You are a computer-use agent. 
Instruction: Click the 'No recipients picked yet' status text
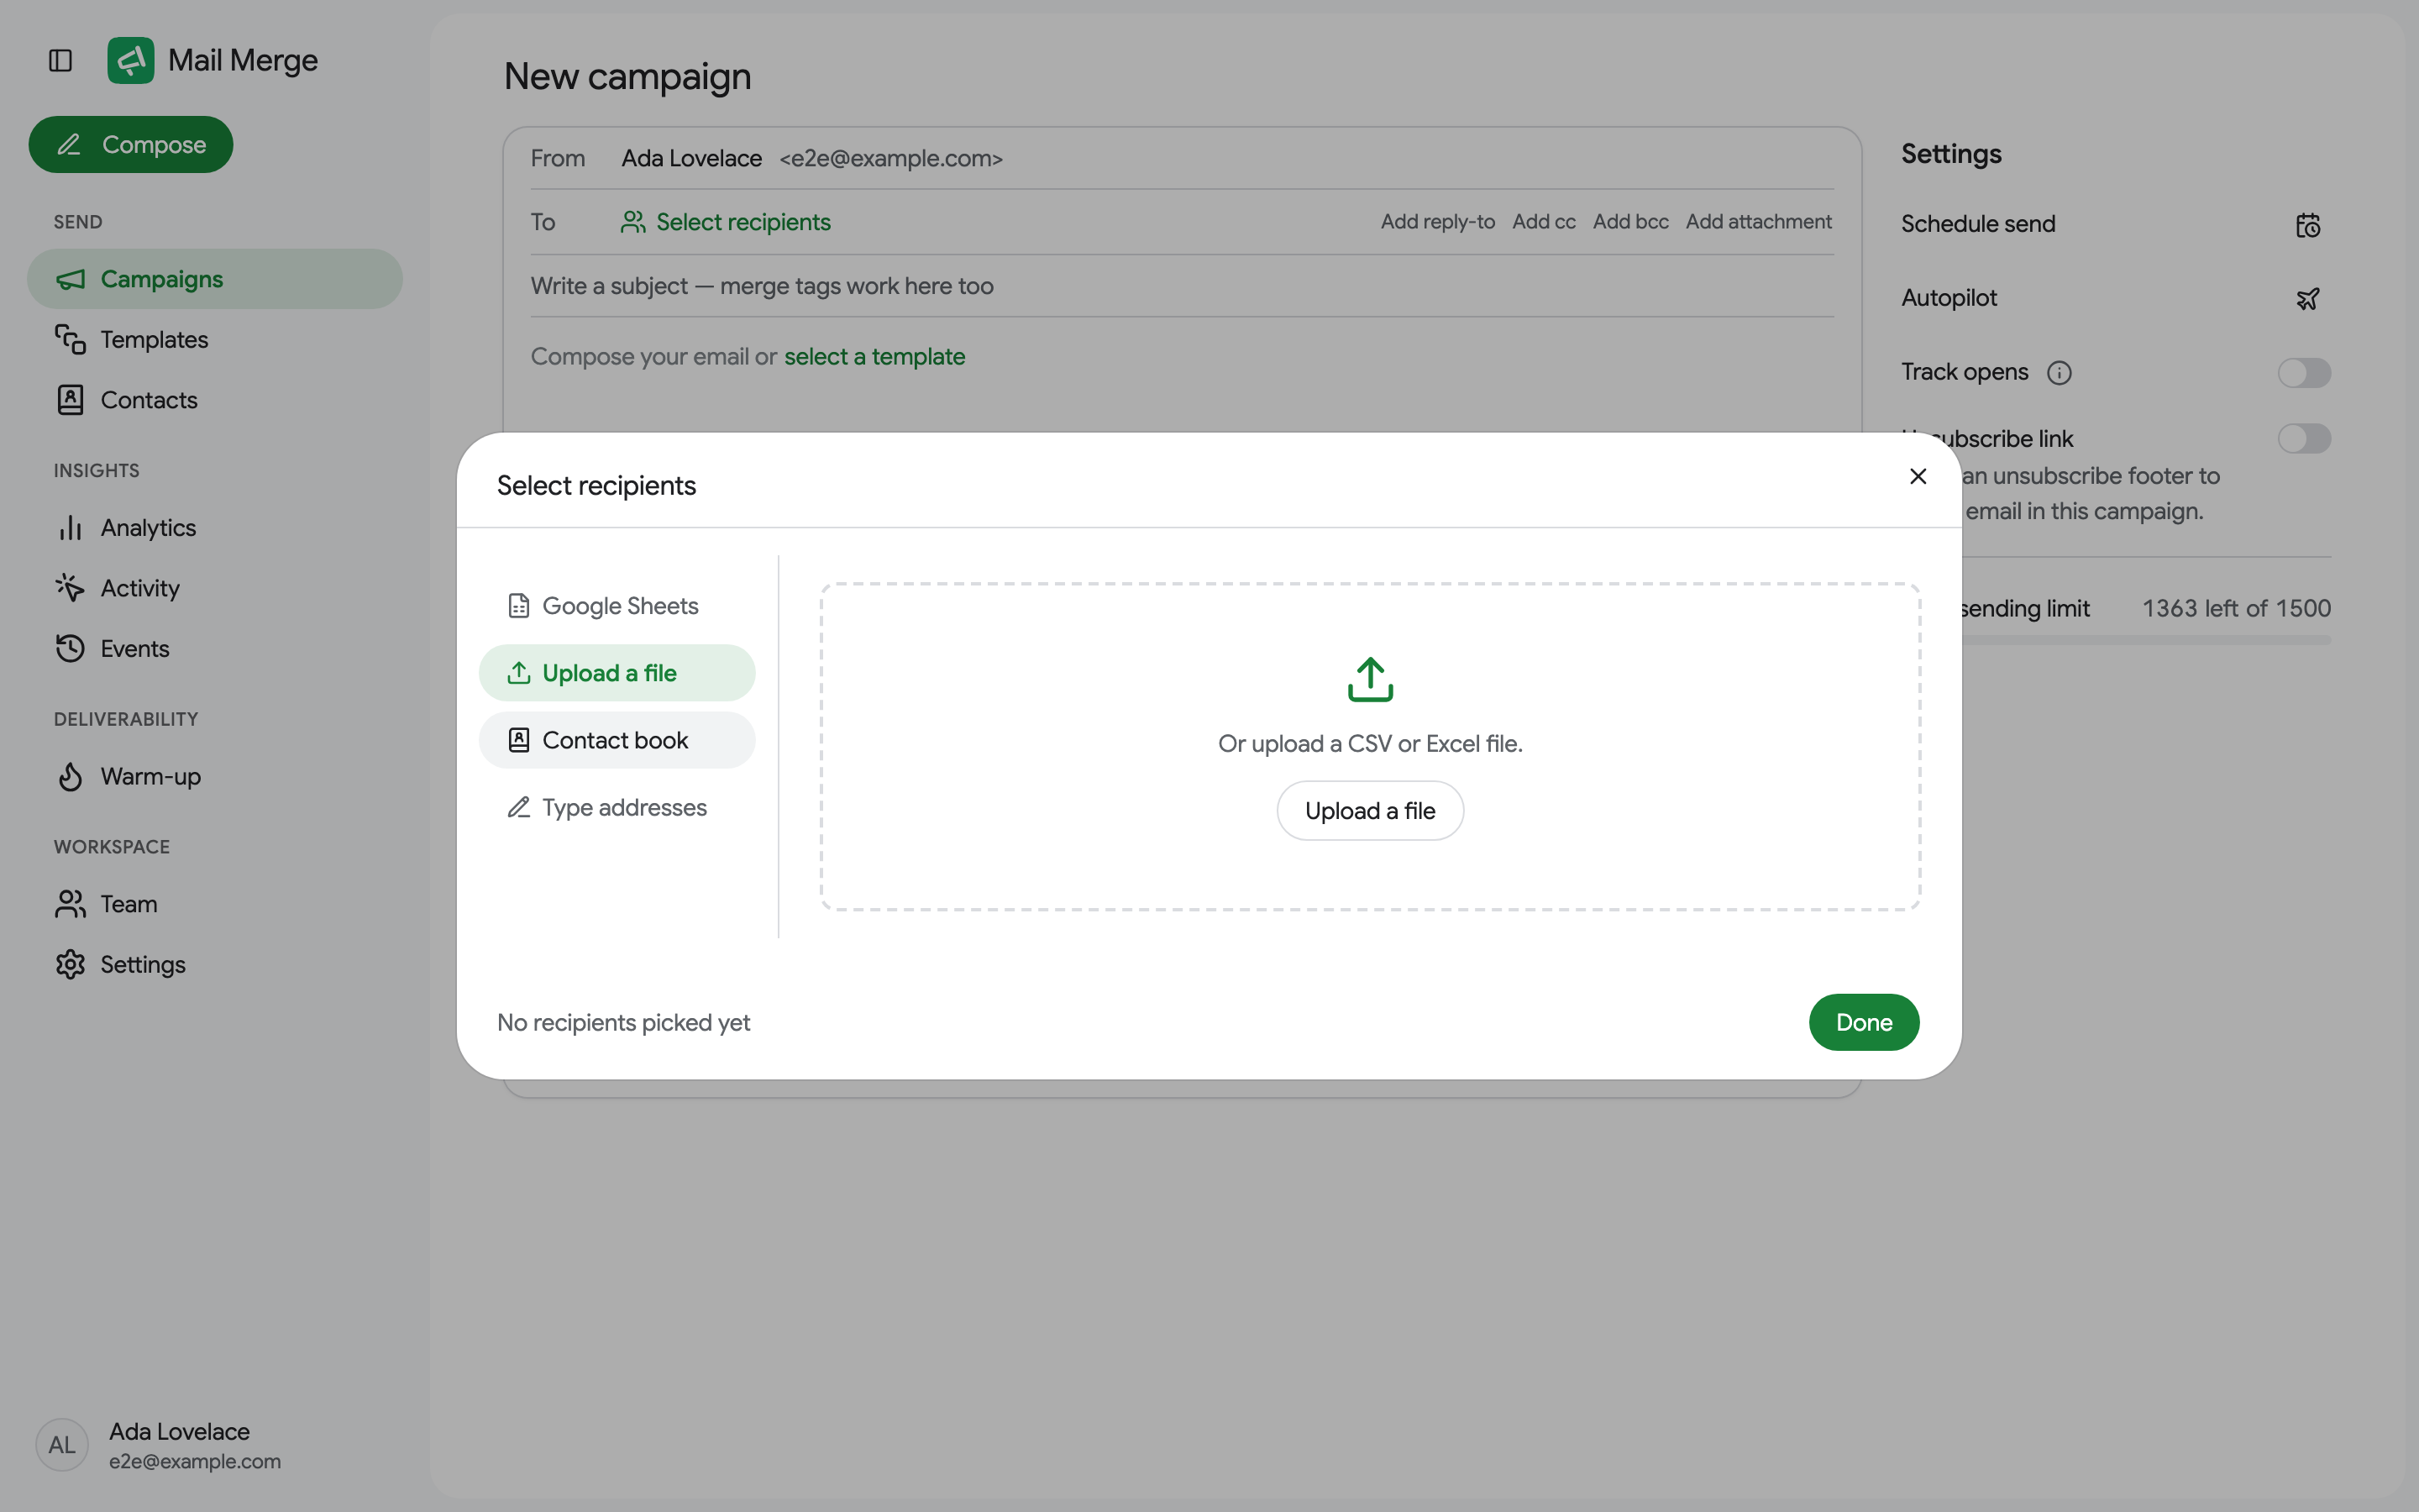pos(622,1023)
